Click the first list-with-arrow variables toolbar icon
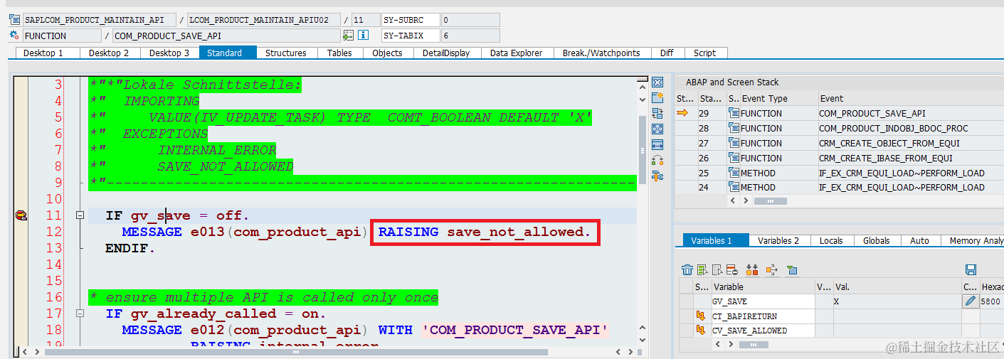The width and height of the screenshot is (1004, 359). pyautogui.click(x=702, y=269)
